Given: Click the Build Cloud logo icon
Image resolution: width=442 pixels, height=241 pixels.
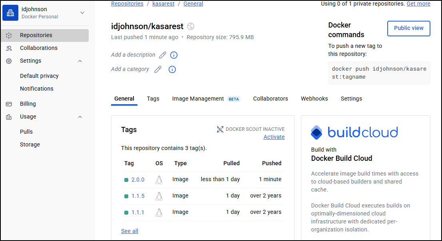Looking at the screenshot, I should pos(317,132).
